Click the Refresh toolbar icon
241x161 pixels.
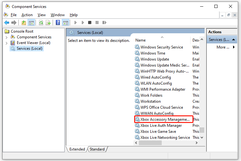tap(41, 23)
